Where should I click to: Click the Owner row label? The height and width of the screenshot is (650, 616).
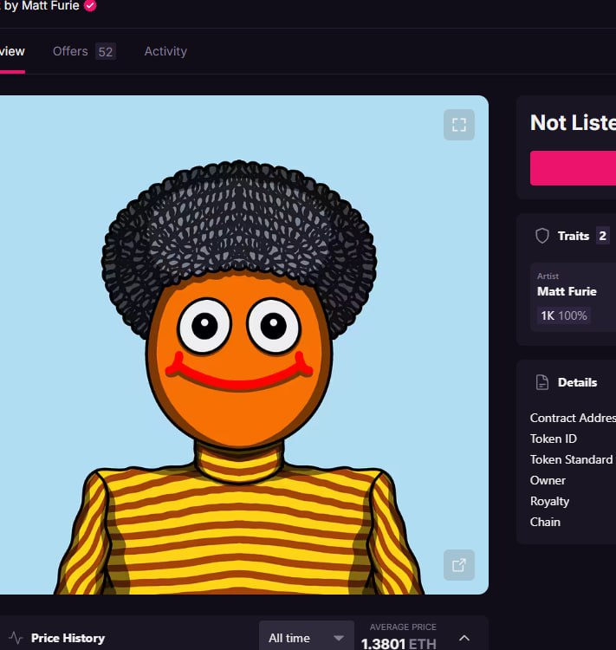coord(548,480)
